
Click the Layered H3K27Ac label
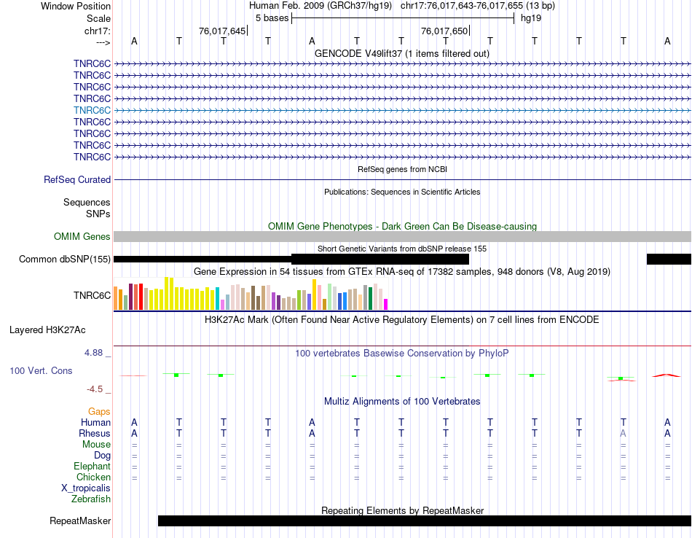click(x=47, y=330)
